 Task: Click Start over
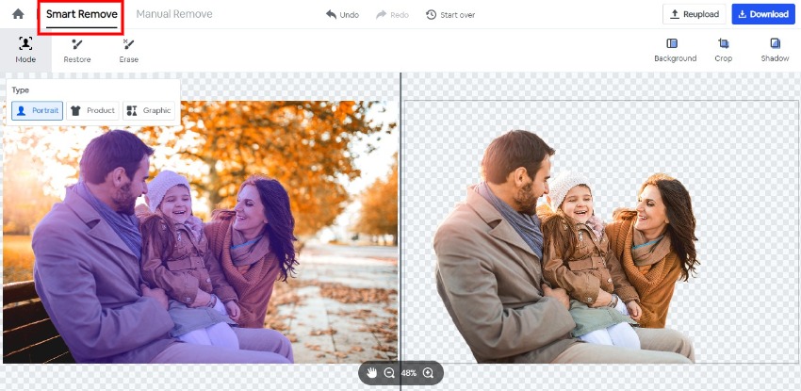(450, 15)
